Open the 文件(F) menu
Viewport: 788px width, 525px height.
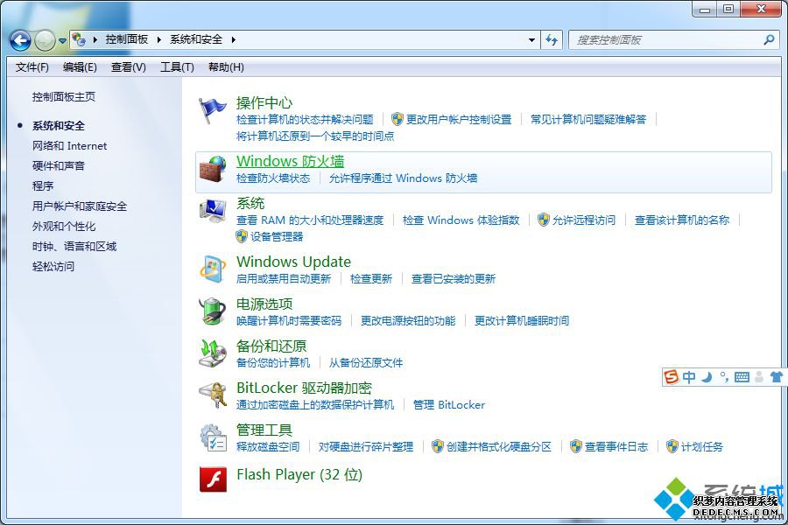pyautogui.click(x=32, y=67)
